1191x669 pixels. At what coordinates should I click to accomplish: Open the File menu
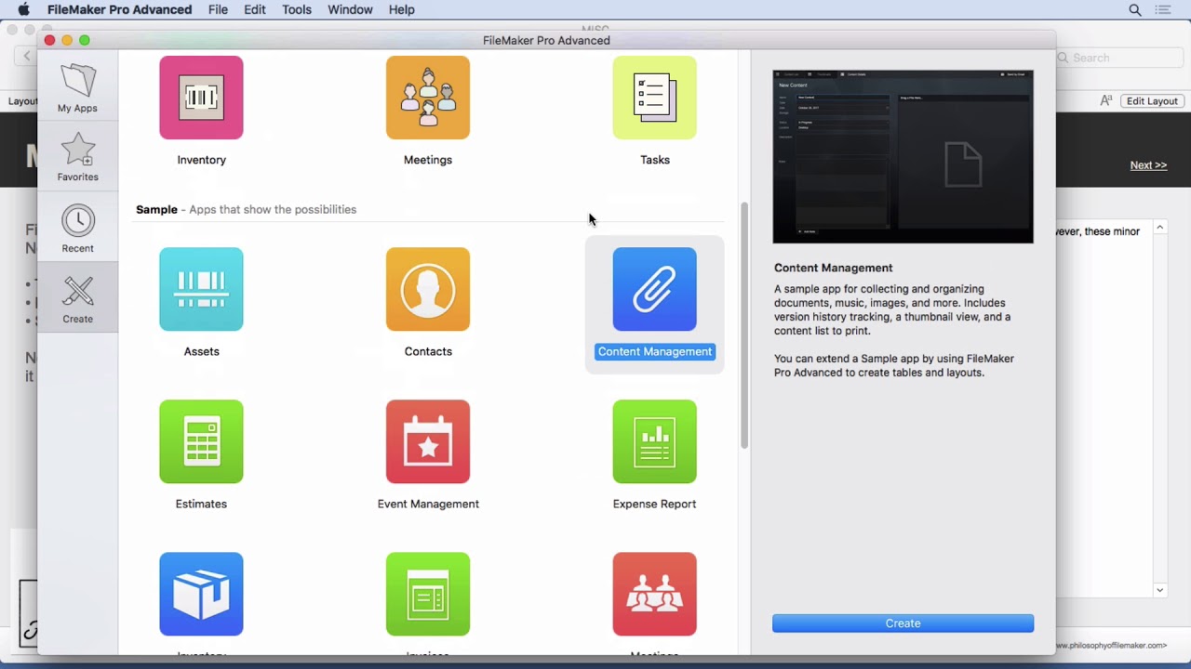coord(218,9)
